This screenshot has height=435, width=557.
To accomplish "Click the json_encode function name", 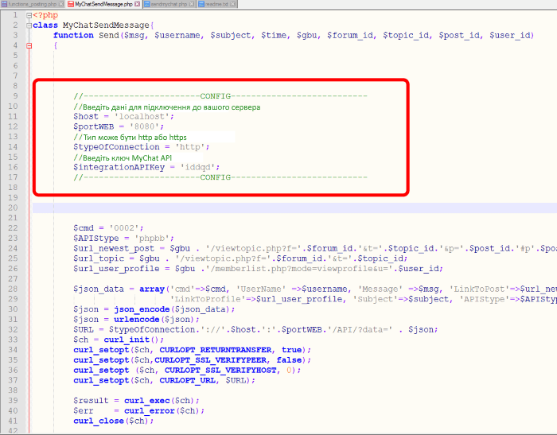I will pos(142,309).
